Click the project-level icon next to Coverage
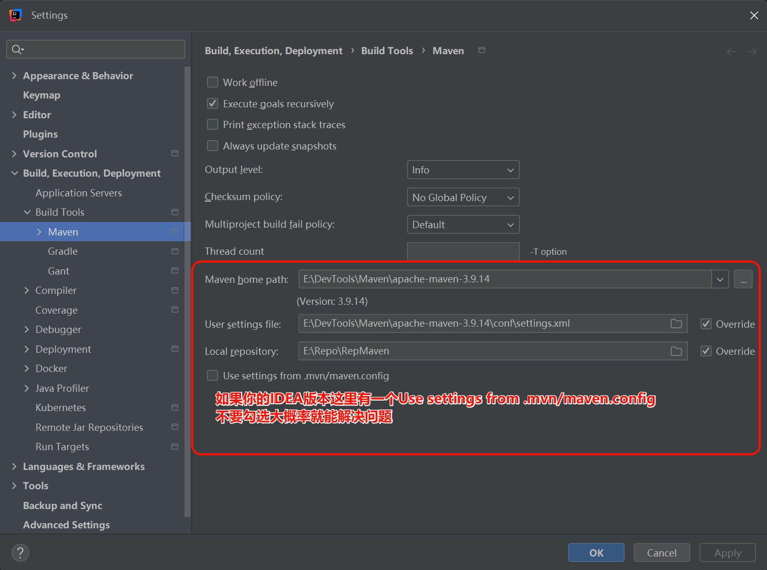This screenshot has height=570, width=767. pyautogui.click(x=175, y=309)
